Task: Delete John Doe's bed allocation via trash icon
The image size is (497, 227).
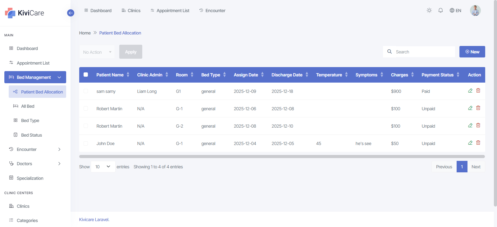Action: (478, 143)
